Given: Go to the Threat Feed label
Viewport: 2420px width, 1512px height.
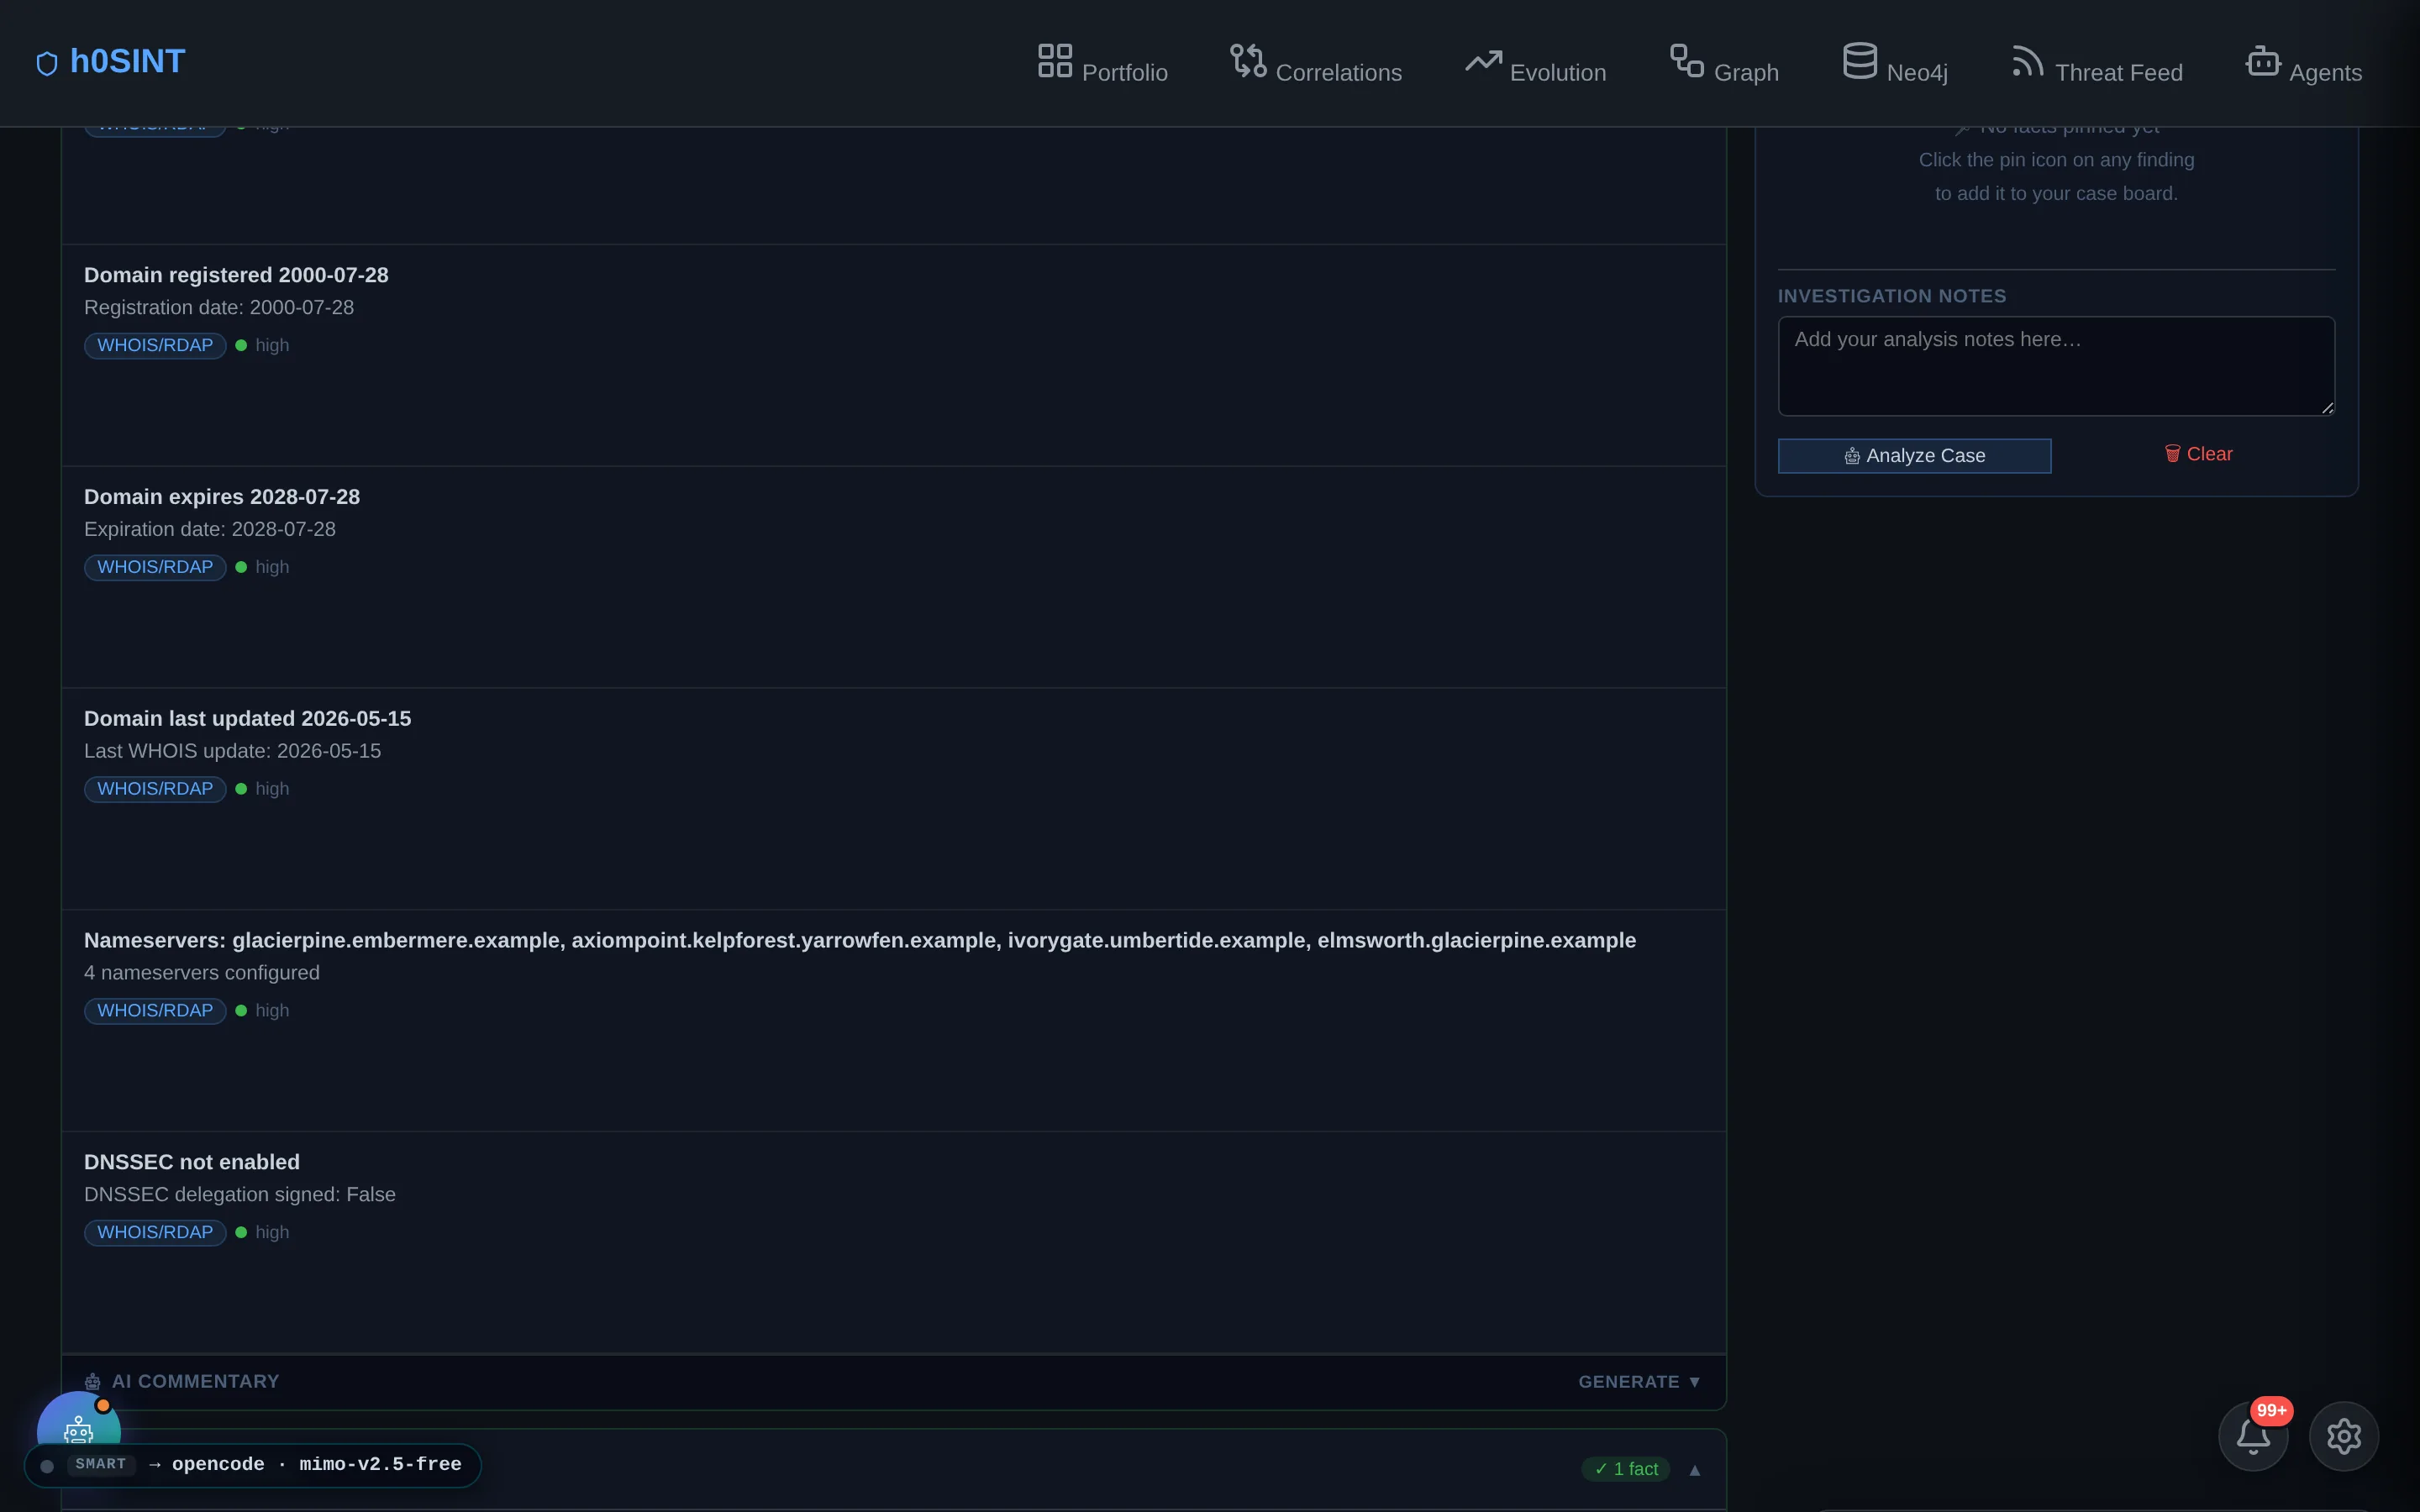Looking at the screenshot, I should (2118, 73).
